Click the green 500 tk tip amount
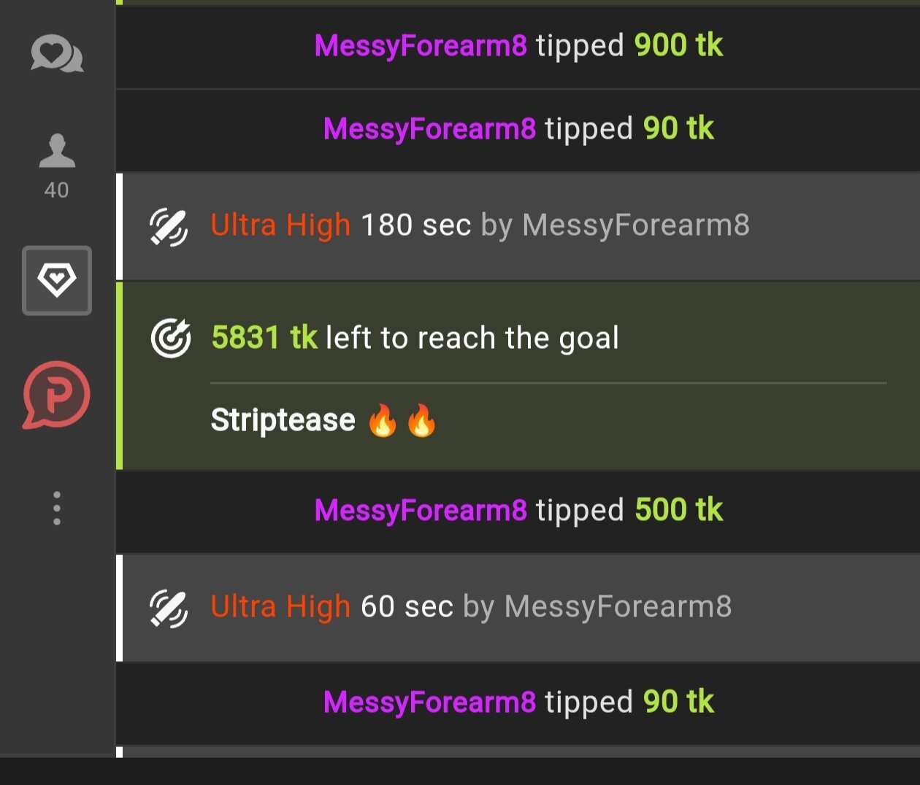This screenshot has width=920, height=785. pos(678,511)
